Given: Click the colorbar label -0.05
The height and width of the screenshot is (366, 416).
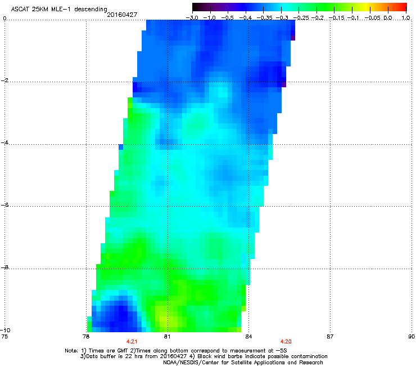Looking at the screenshot, I should [x=373, y=18].
